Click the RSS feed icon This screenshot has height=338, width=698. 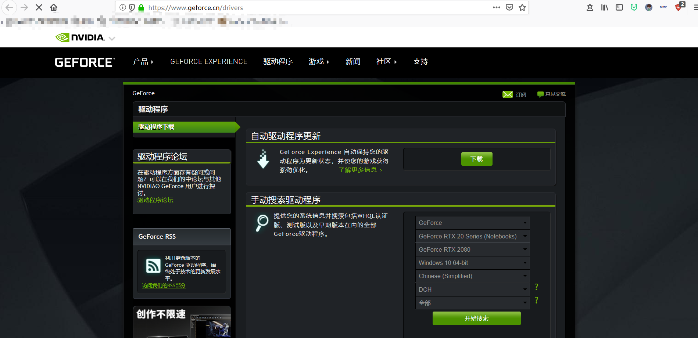(153, 266)
